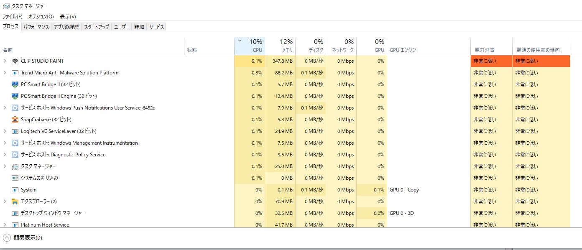This screenshot has width=582, height=250.
Task: Click the システムの割り込み process icon
Action: coord(15,178)
